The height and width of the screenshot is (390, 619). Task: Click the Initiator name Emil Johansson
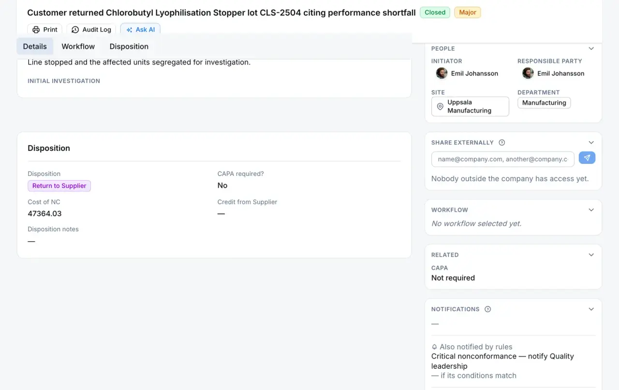click(474, 73)
